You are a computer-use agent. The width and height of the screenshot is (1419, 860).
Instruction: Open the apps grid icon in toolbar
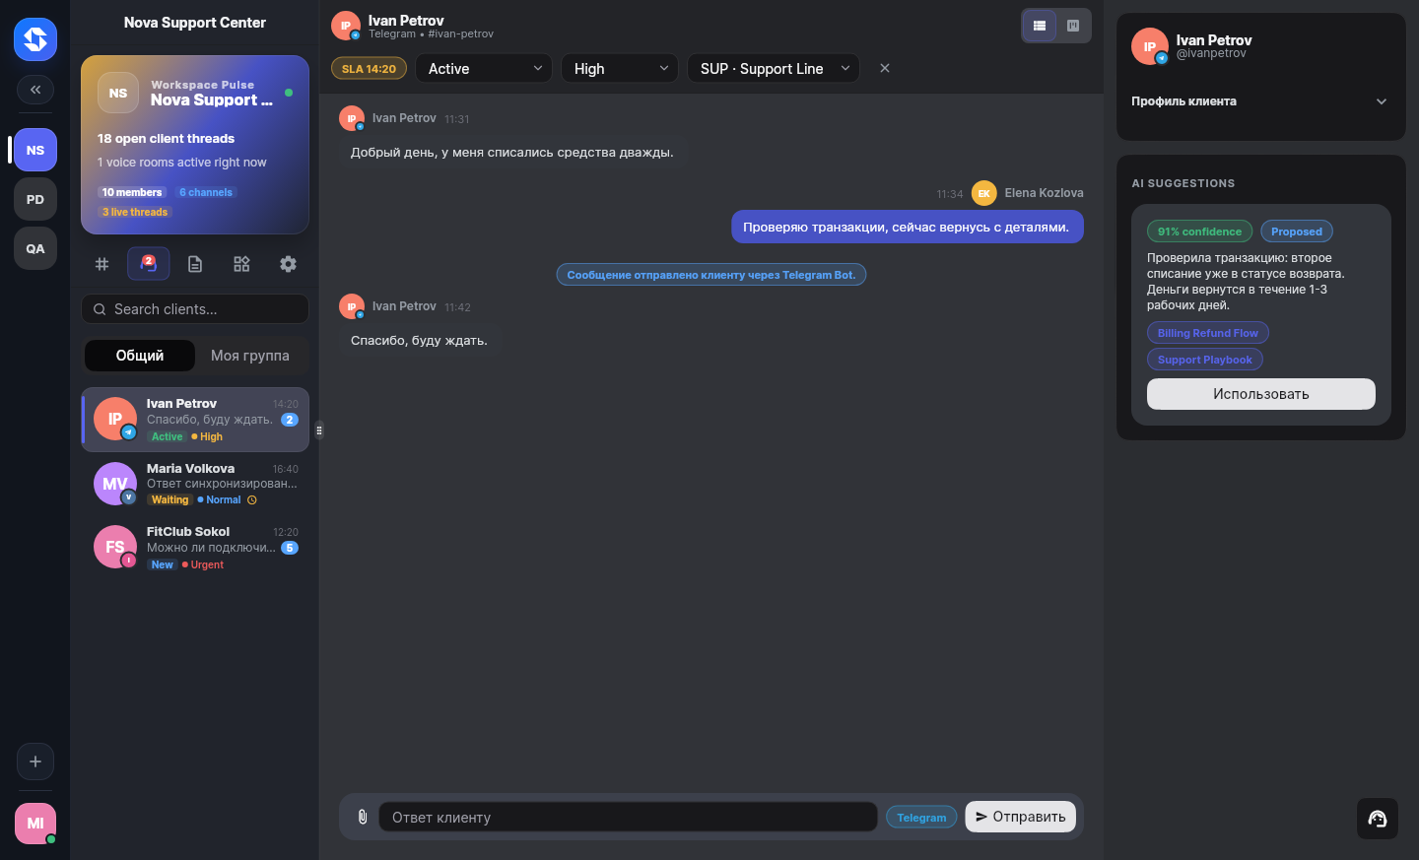click(241, 264)
